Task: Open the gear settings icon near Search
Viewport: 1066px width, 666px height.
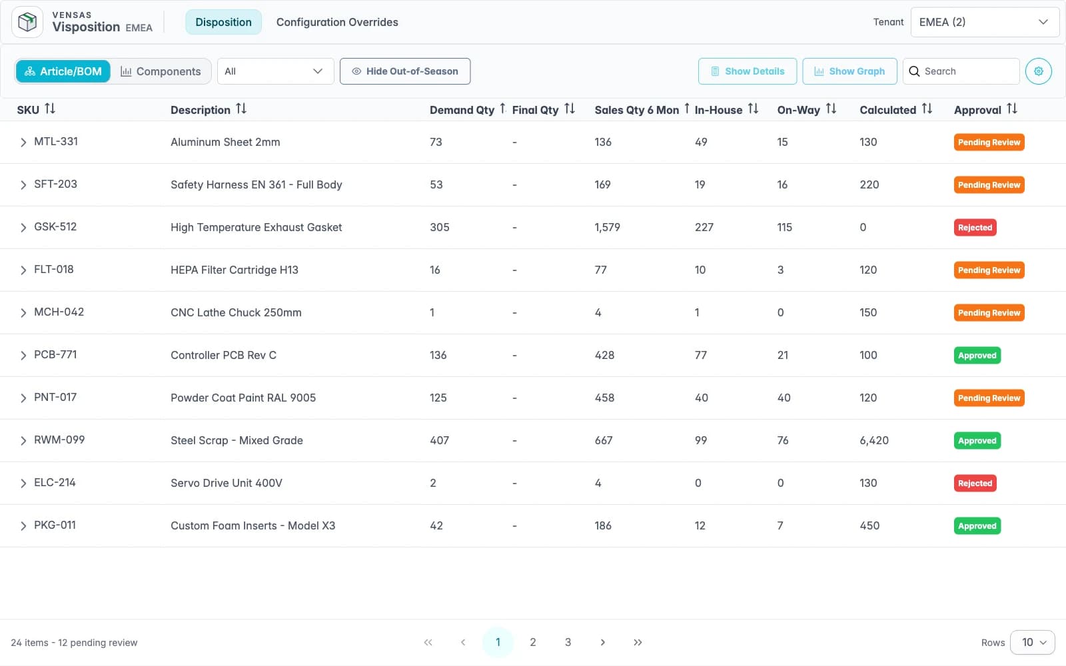Action: (1038, 71)
